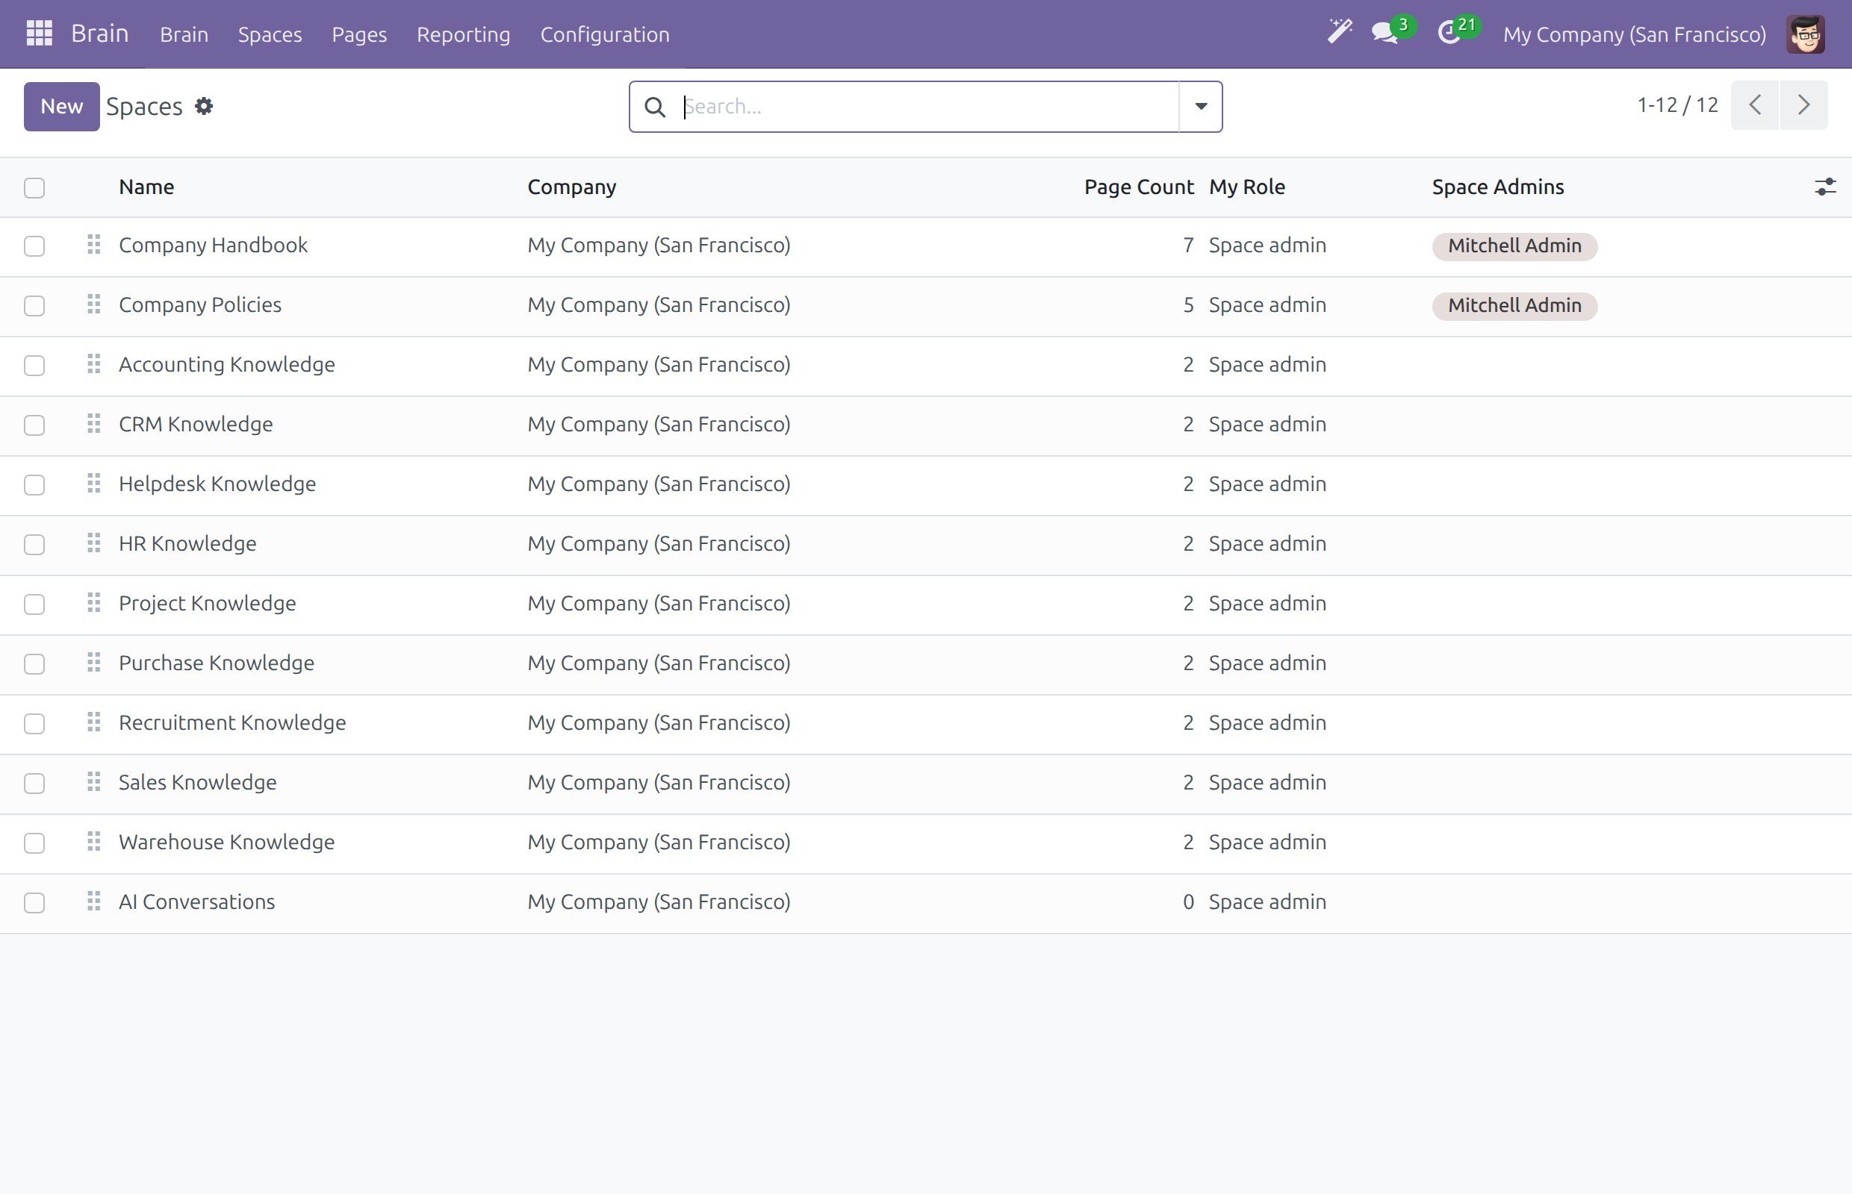Sort by My Role column header
This screenshot has width=1852, height=1194.
click(1246, 187)
